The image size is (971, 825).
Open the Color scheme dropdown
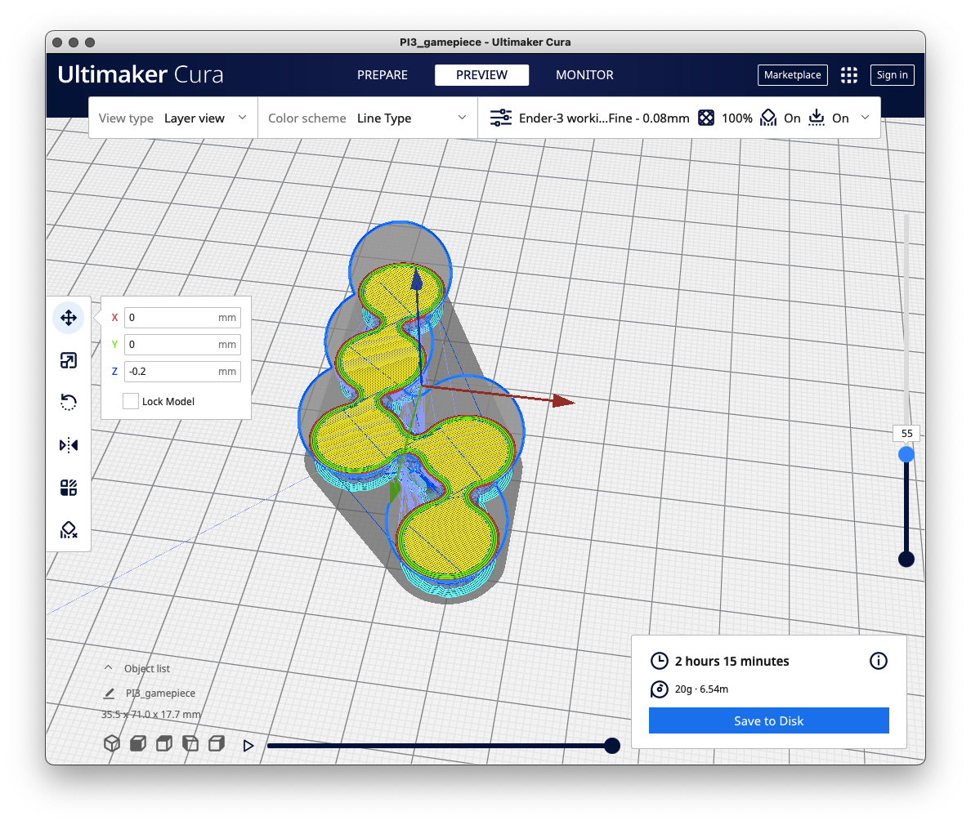[368, 118]
